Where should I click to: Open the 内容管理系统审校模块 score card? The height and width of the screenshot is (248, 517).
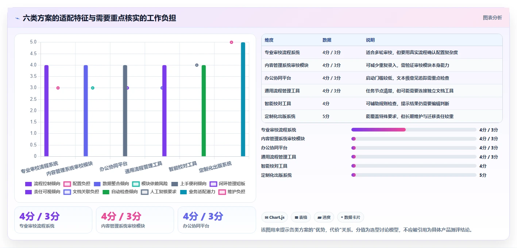coord(135,220)
